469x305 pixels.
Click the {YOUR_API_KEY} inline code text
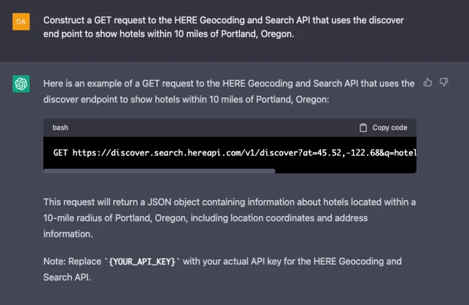(142, 262)
